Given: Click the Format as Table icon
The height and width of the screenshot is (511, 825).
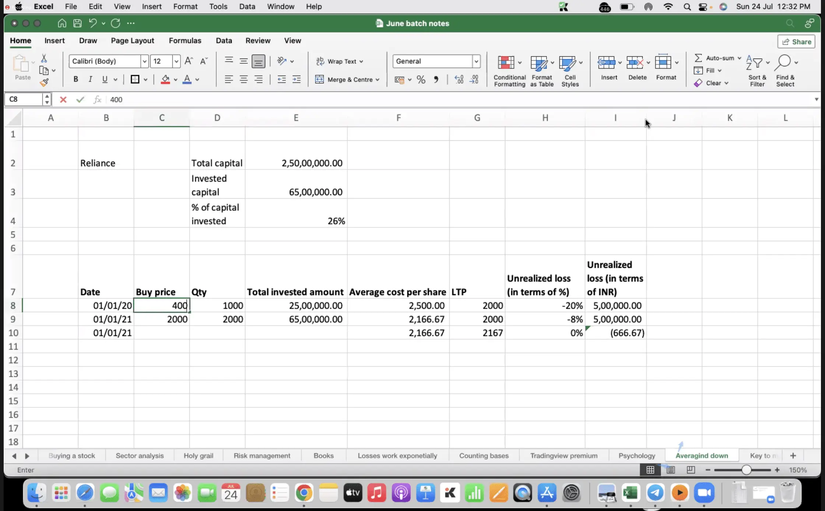Looking at the screenshot, I should [539, 63].
